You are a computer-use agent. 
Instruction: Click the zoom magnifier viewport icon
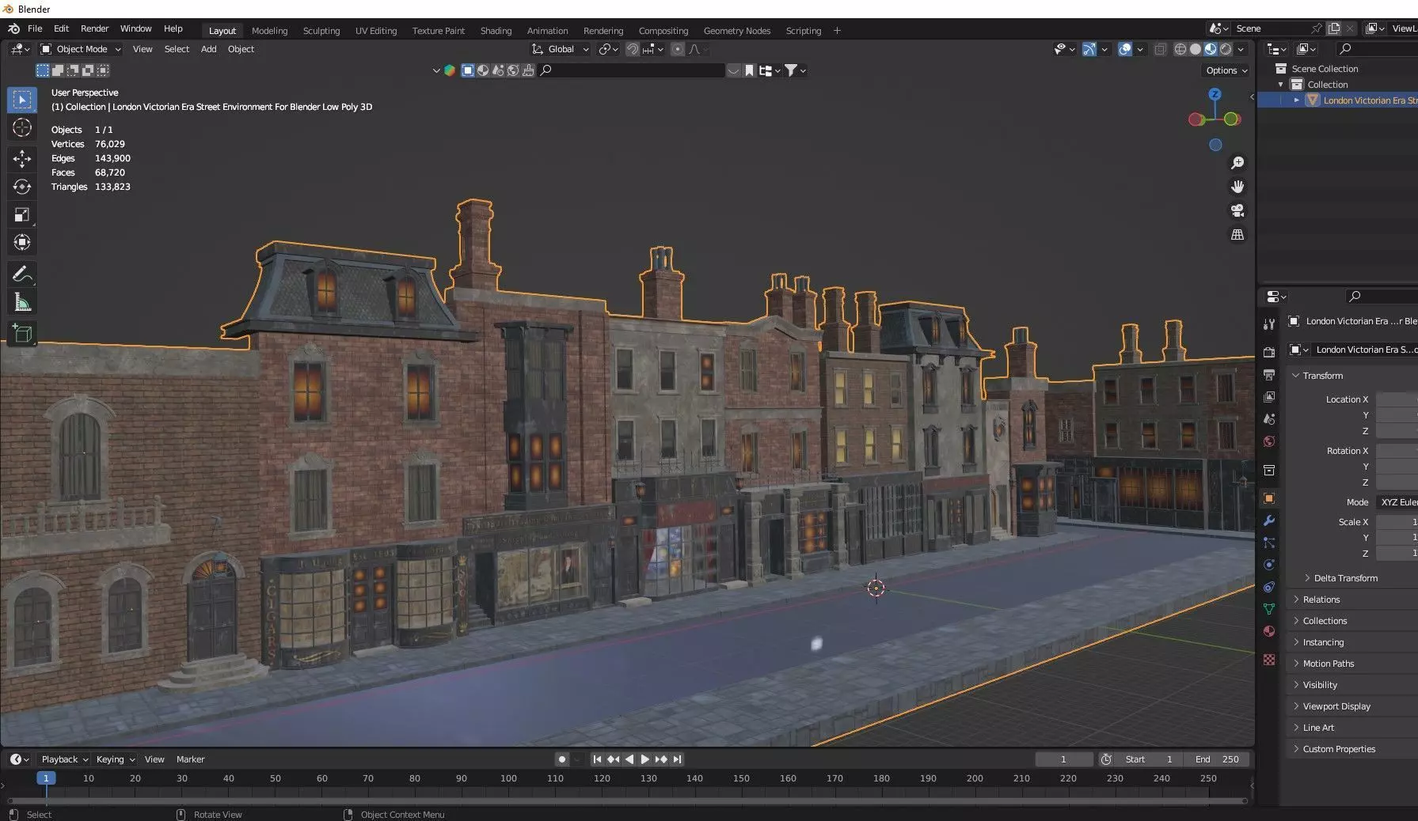(1237, 163)
